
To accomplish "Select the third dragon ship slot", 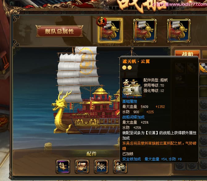I will click(x=179, y=31).
